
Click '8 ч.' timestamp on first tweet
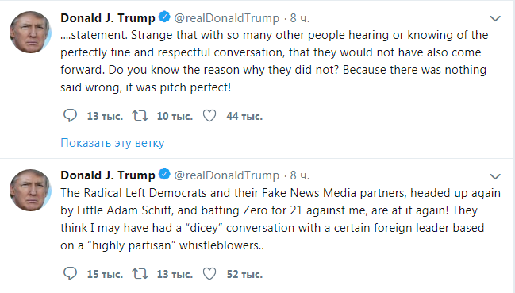[x=299, y=18]
